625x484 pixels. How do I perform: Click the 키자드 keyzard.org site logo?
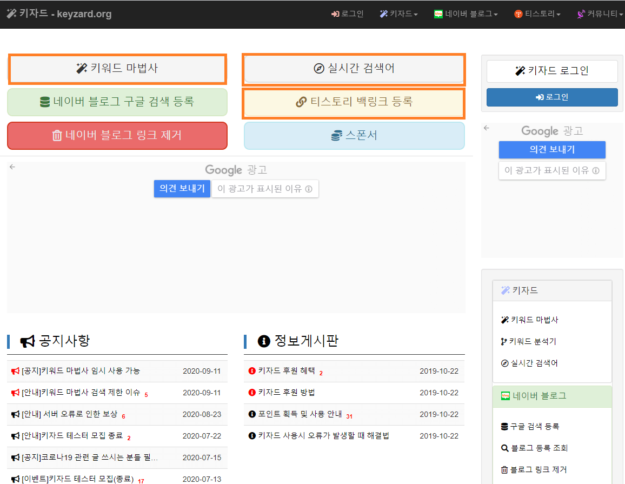point(59,14)
